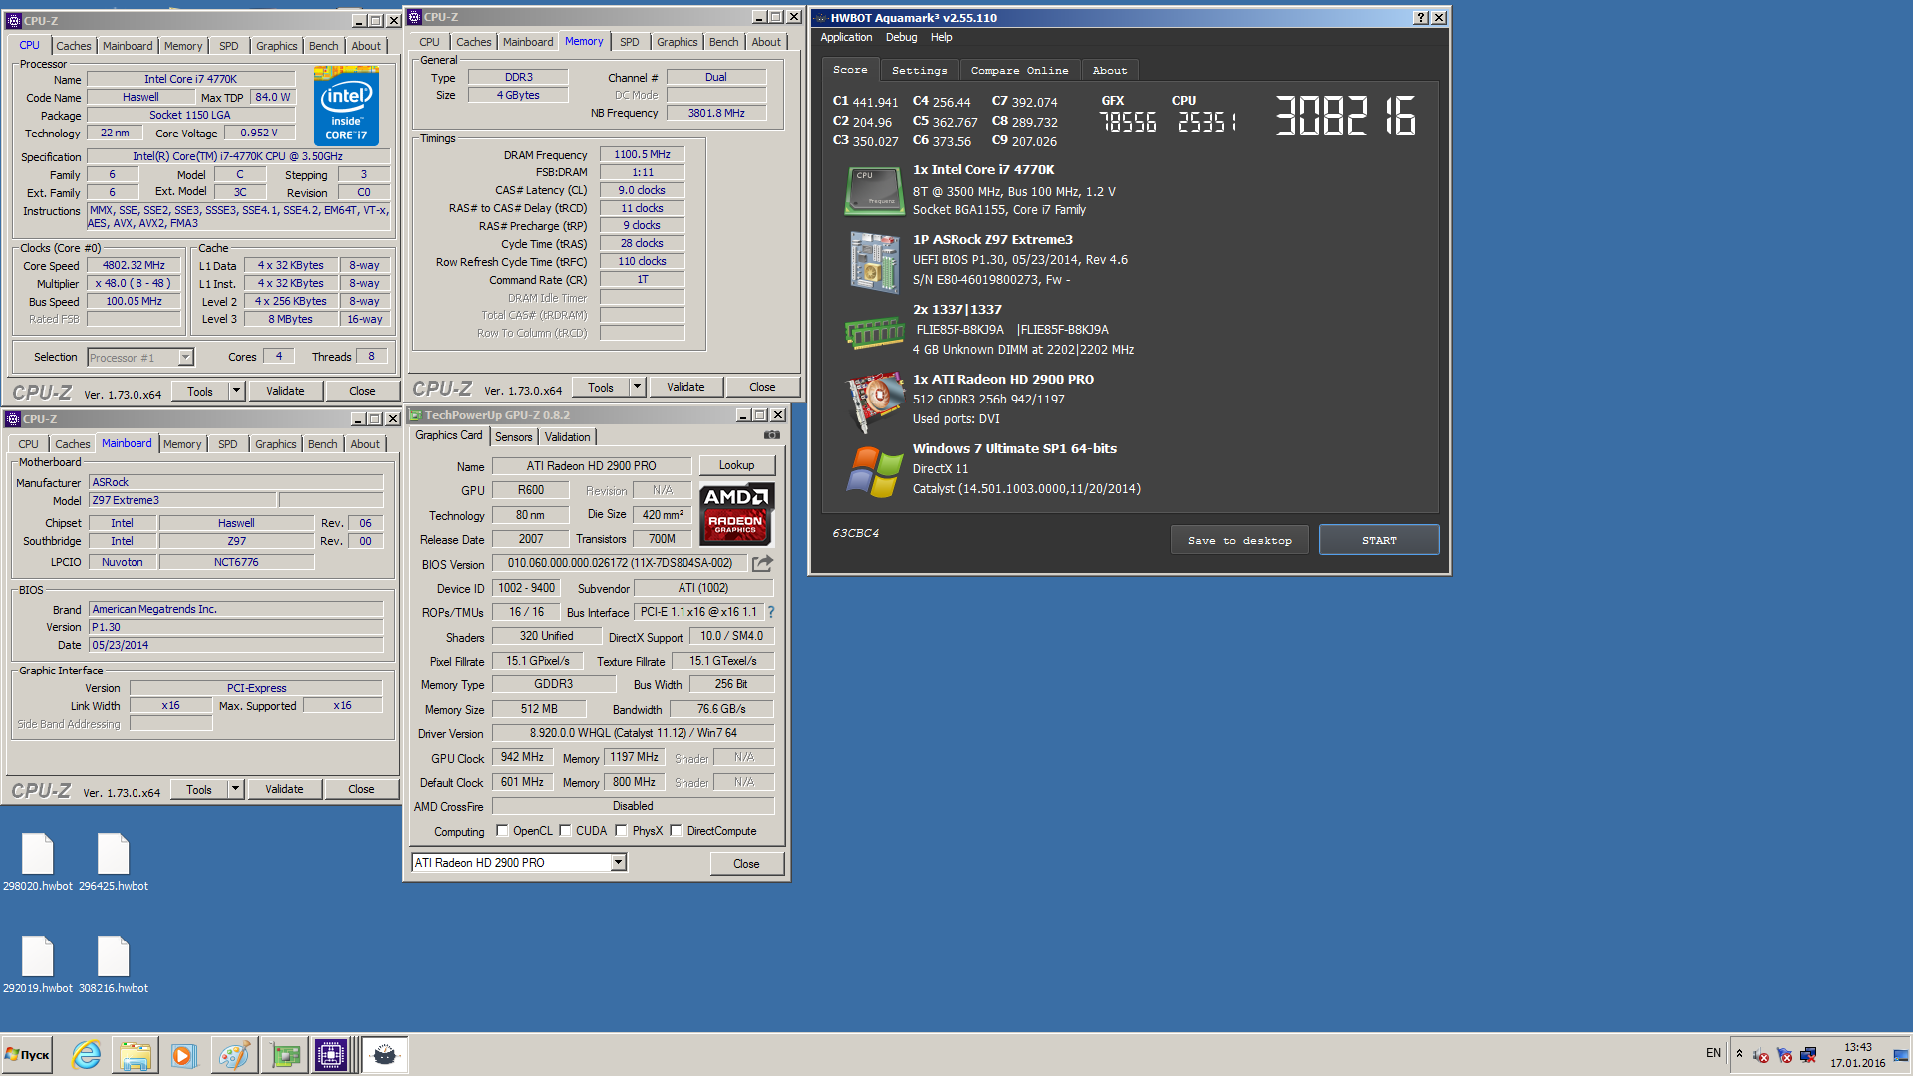Enable the DirectCompute checkbox in GPU-Z
1913x1076 pixels.
pos(676,831)
